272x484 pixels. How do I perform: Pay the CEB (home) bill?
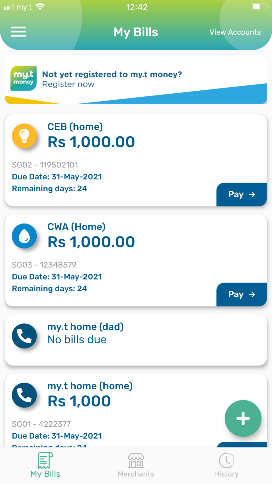(242, 194)
